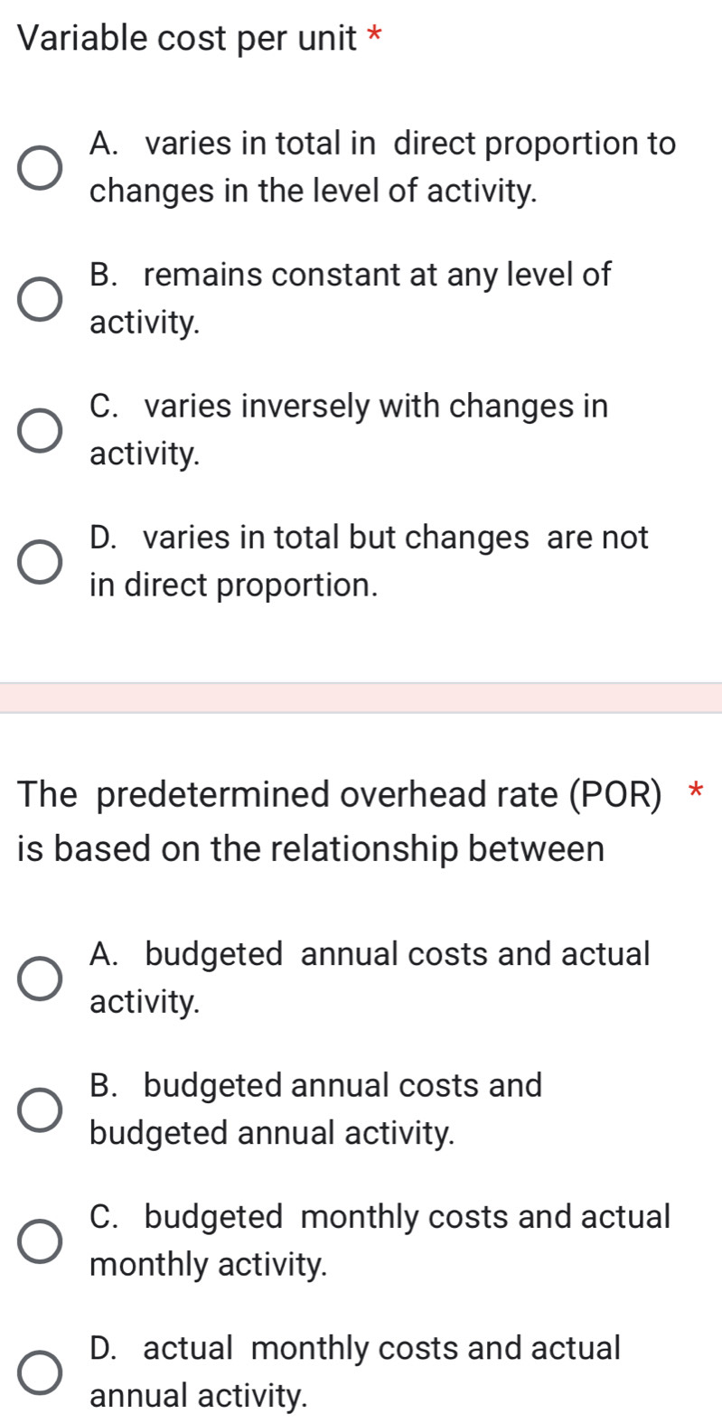
Task: Mark radio for 'changes are not in direct proportion'
Action: pos(42,562)
